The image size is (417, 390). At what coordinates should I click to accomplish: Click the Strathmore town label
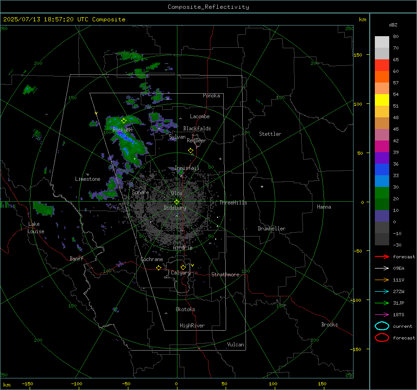[225, 275]
